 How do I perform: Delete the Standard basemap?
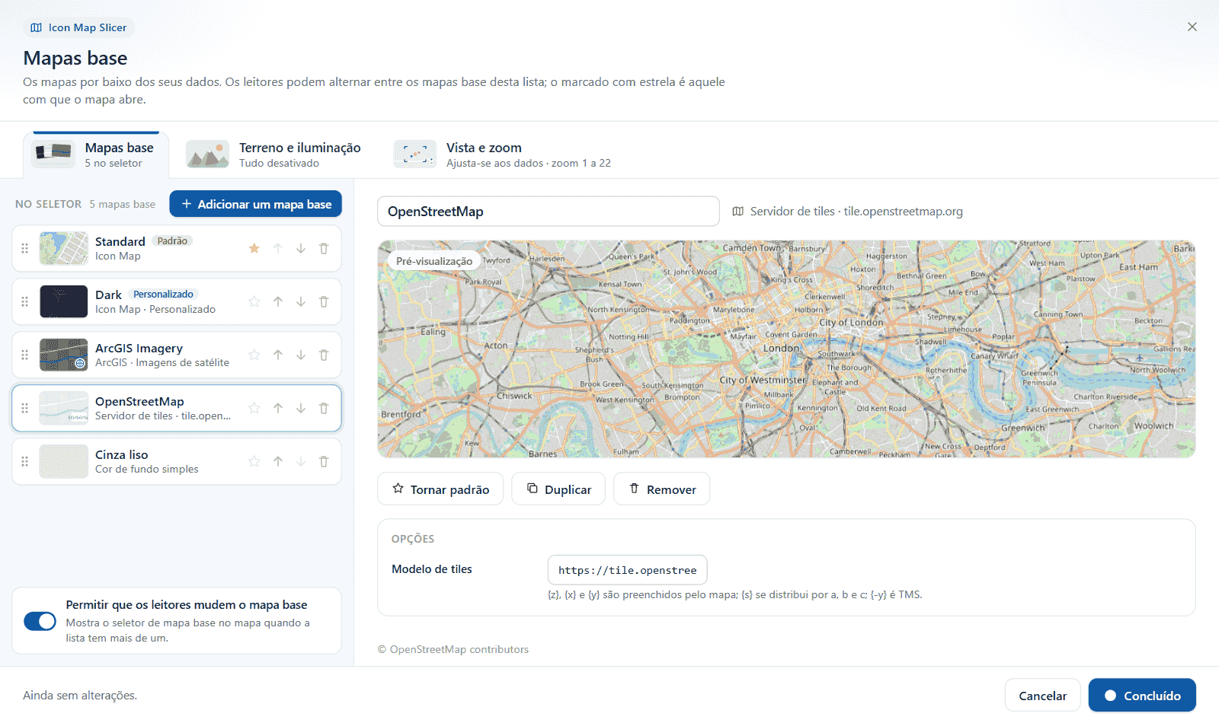click(324, 248)
